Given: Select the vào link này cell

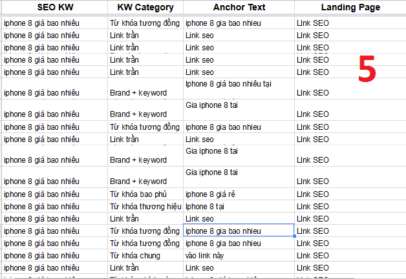Looking at the screenshot, I should [239, 255].
